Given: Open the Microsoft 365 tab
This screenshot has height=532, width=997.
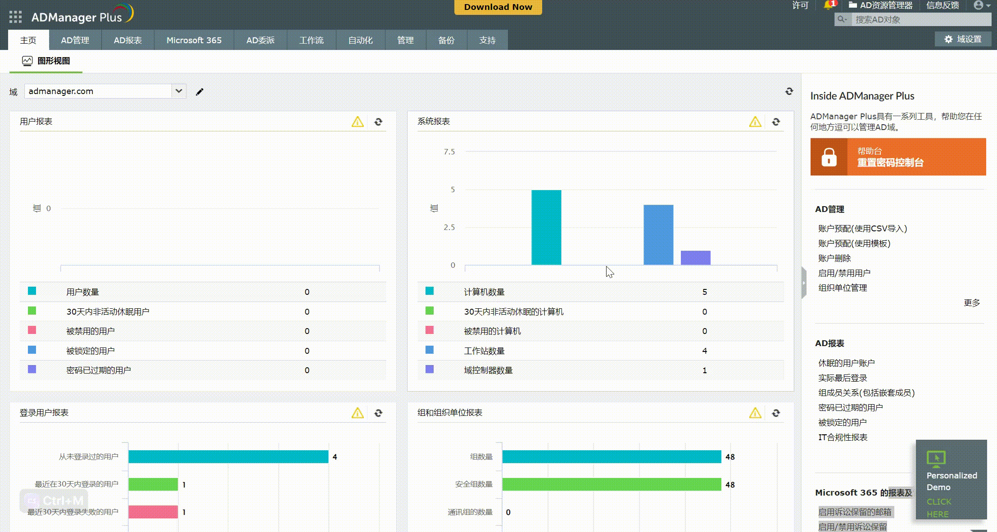Looking at the screenshot, I should (194, 40).
